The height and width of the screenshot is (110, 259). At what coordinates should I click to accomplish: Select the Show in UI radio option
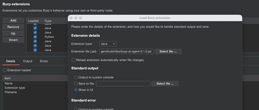(76, 90)
